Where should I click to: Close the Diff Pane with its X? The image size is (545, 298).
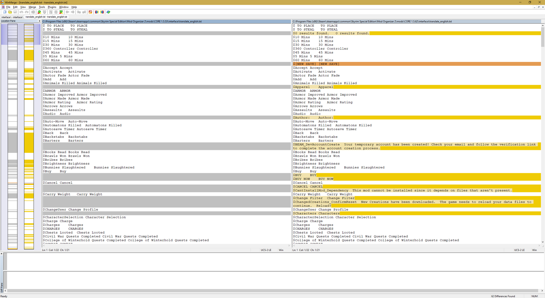point(1,254)
